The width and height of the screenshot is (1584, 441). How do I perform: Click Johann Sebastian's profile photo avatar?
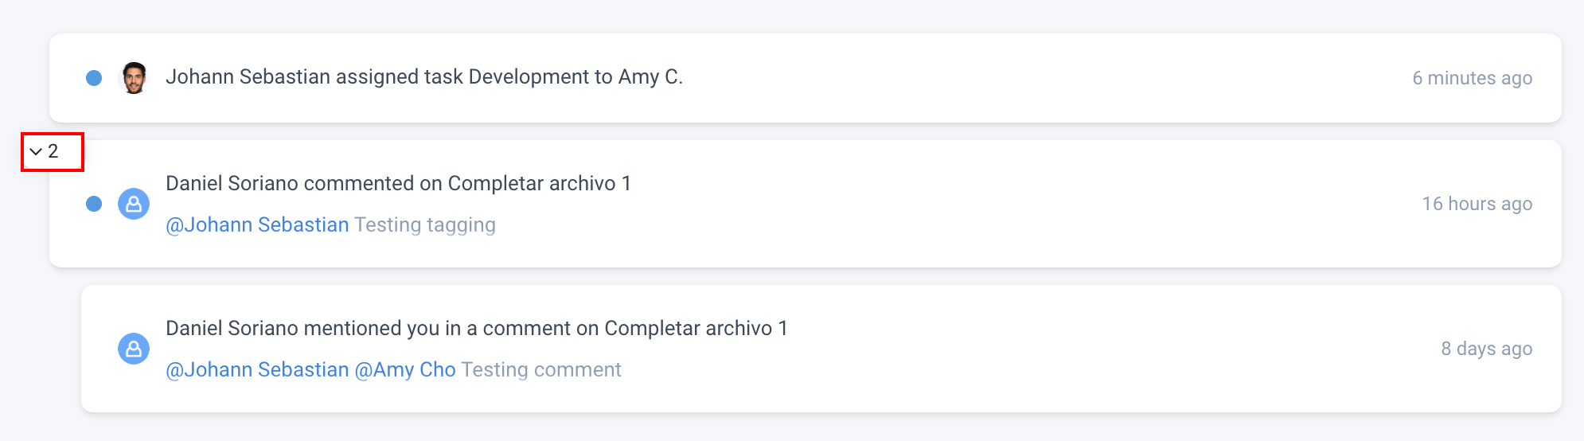pos(134,78)
